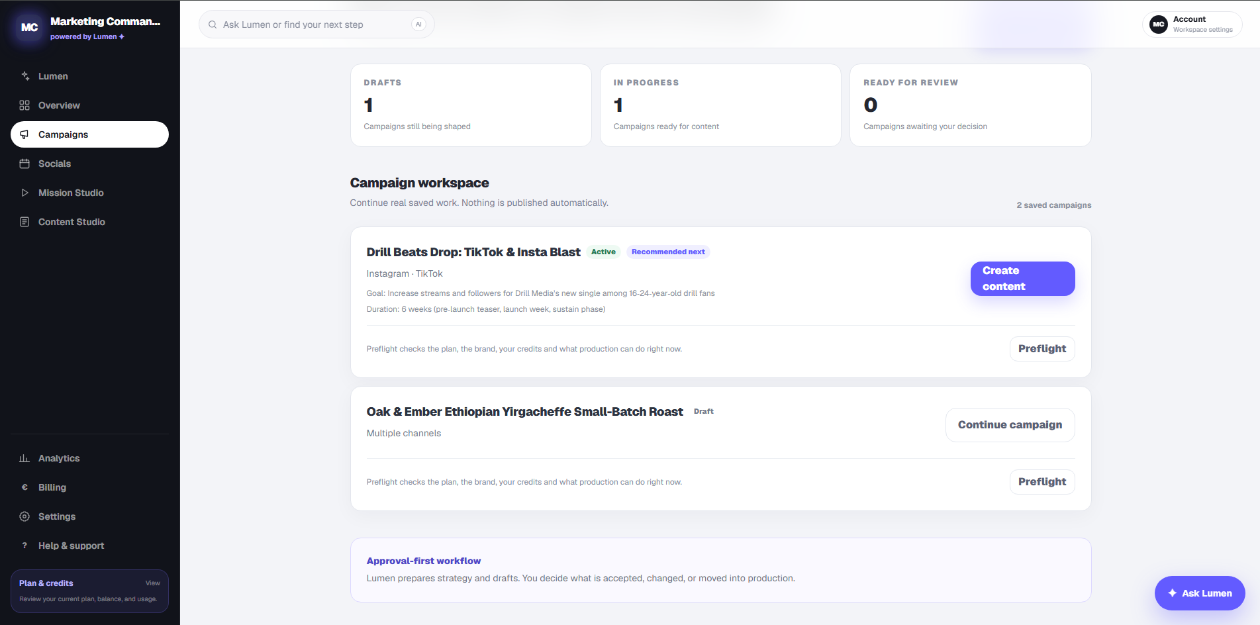
Task: Click the Drill Beats Drop campaign title
Action: pyautogui.click(x=473, y=252)
